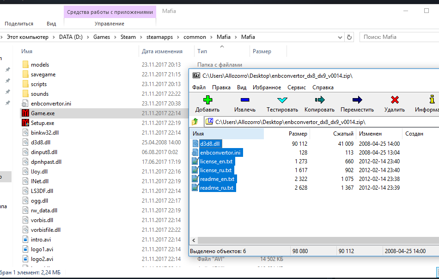Viewport: 439px width, 279px height.
Task: Select the LS3DF.dll file name
Action: pos(42,191)
